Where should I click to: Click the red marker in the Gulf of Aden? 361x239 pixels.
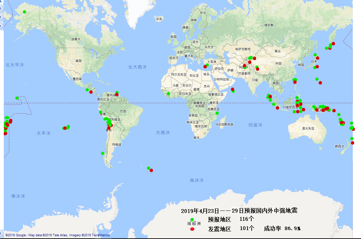tap(232, 90)
